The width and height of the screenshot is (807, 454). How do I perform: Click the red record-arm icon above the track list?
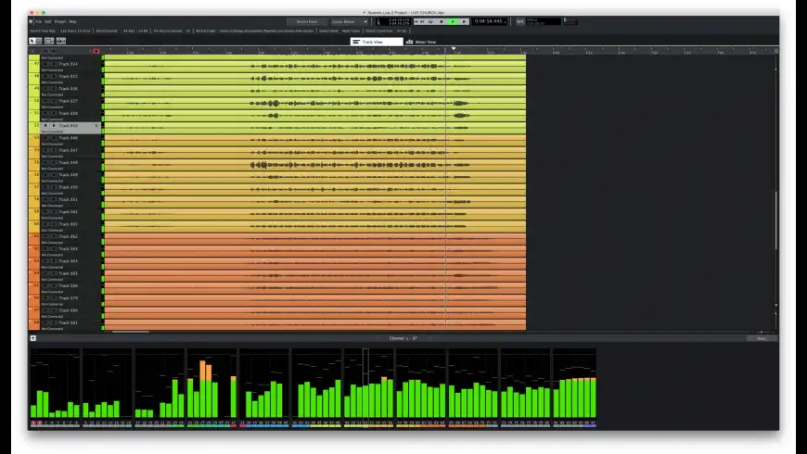96,51
